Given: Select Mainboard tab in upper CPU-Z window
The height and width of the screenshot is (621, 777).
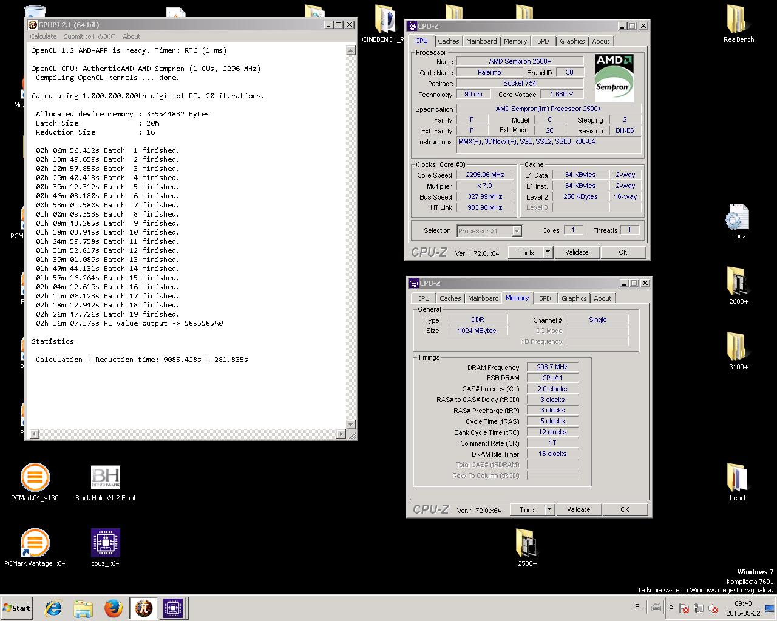Looking at the screenshot, I should [481, 41].
